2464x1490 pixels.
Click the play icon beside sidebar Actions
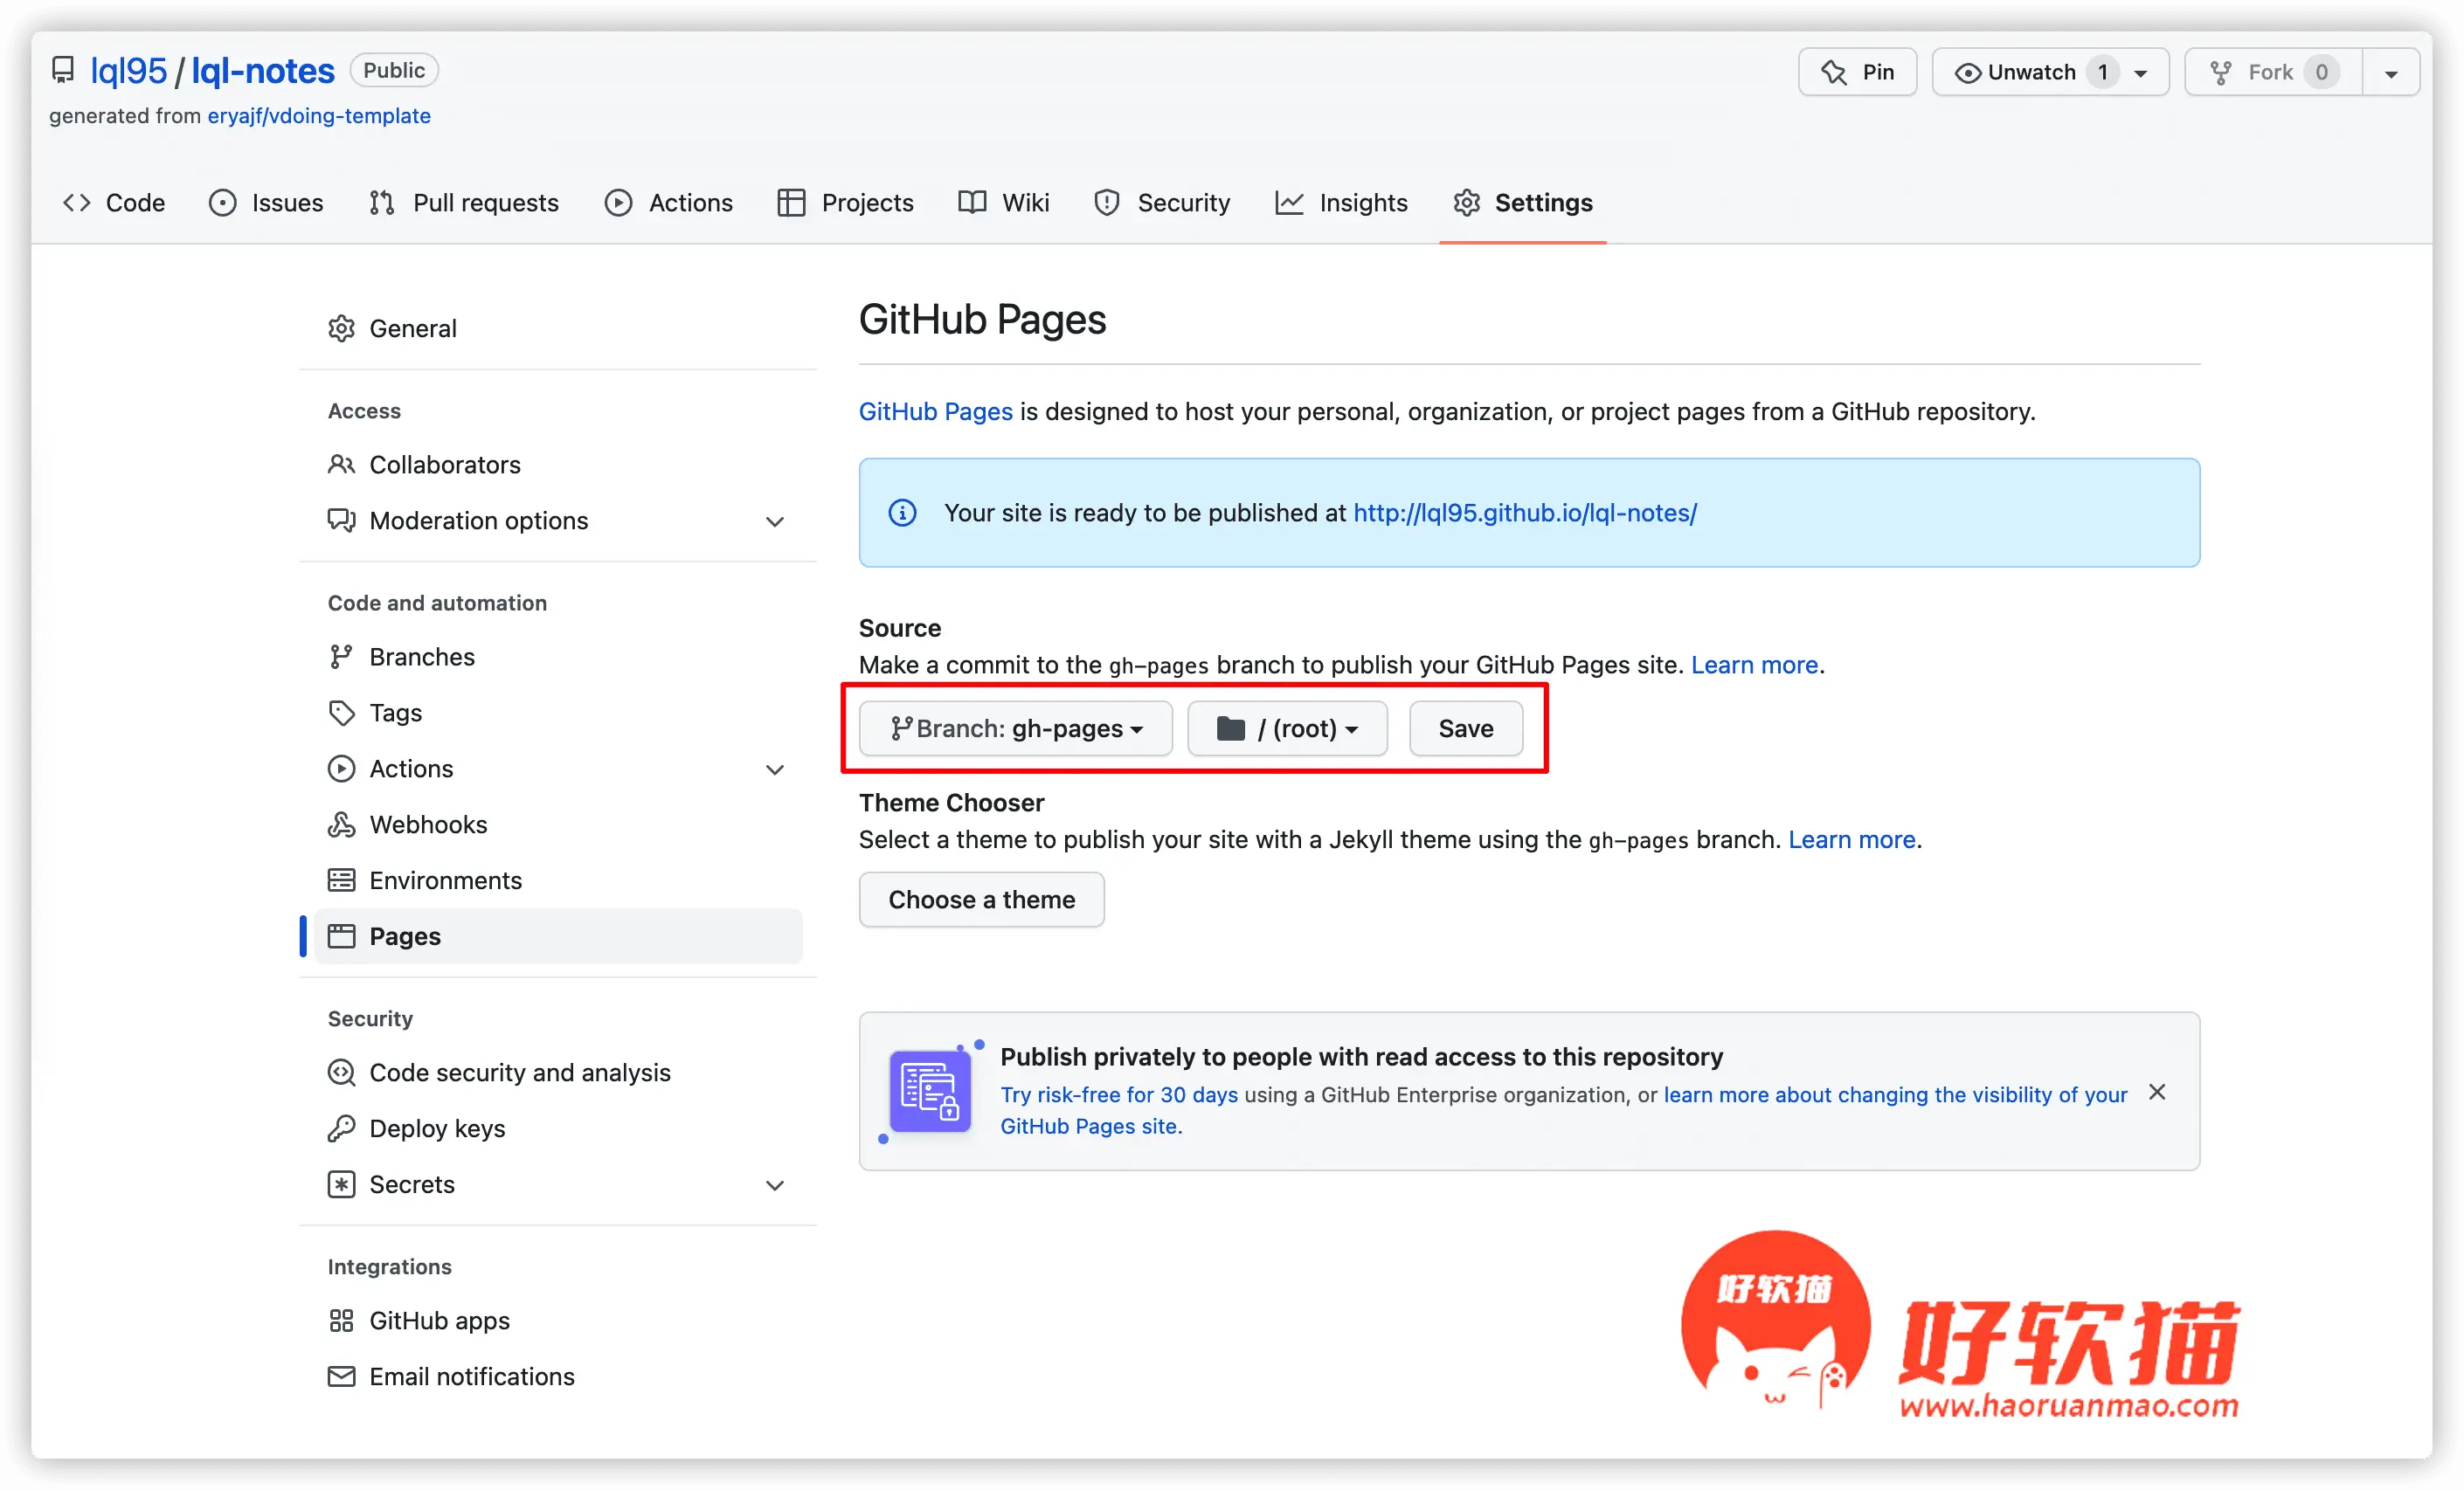pos(342,769)
